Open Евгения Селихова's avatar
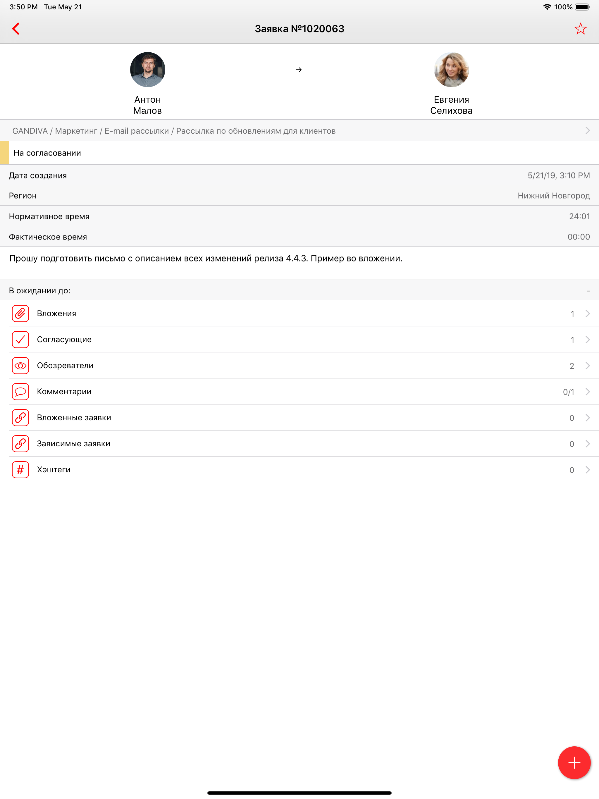Image resolution: width=599 pixels, height=799 pixels. [x=451, y=69]
